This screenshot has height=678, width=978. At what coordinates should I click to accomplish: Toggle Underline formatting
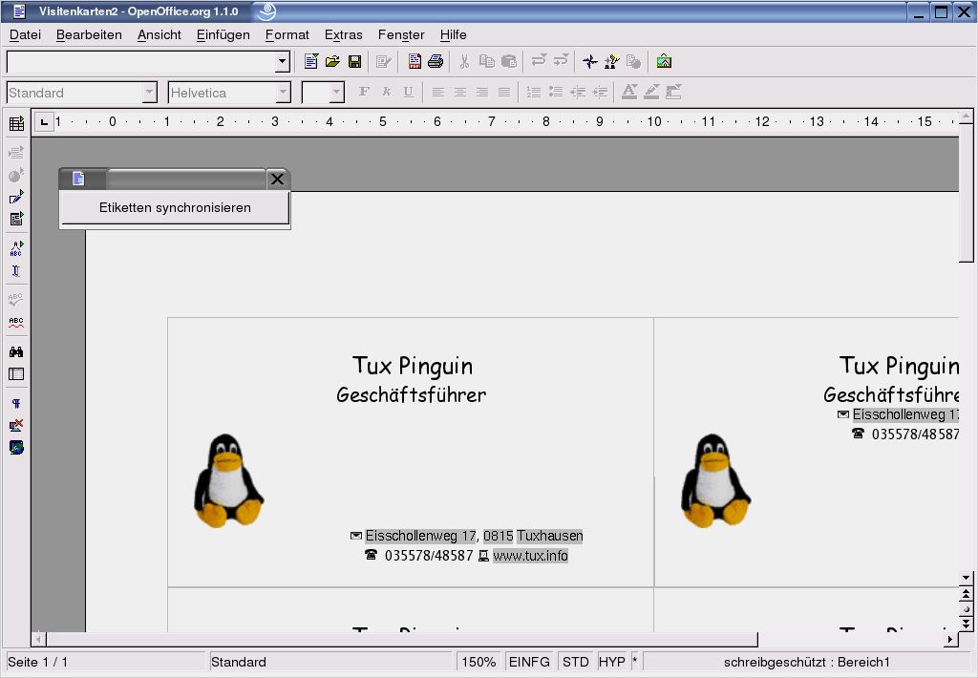[409, 92]
